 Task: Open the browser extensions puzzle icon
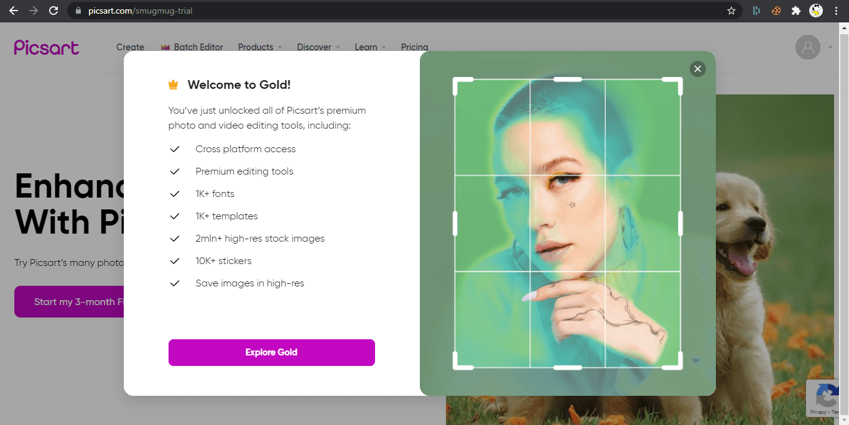point(796,11)
